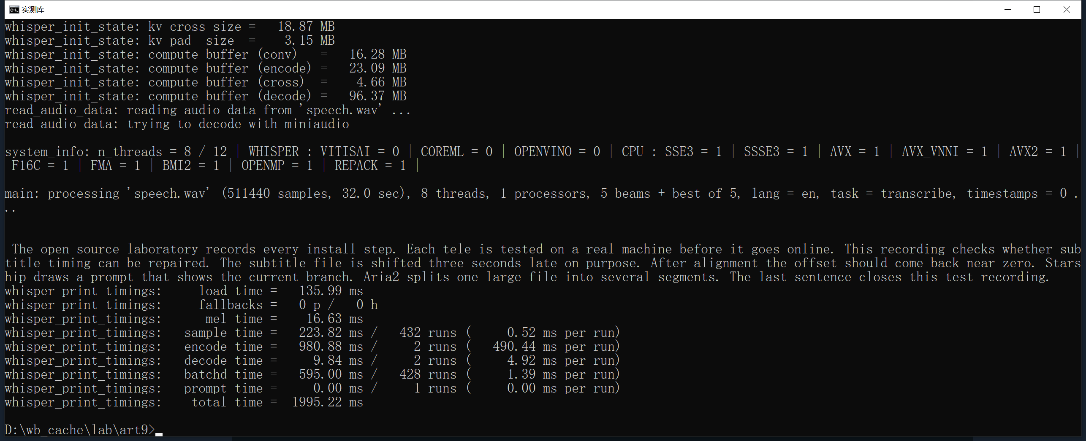Screen dimensions: 1086x441
Task: Click the encode time '980.88 ms'
Action: (x=331, y=346)
